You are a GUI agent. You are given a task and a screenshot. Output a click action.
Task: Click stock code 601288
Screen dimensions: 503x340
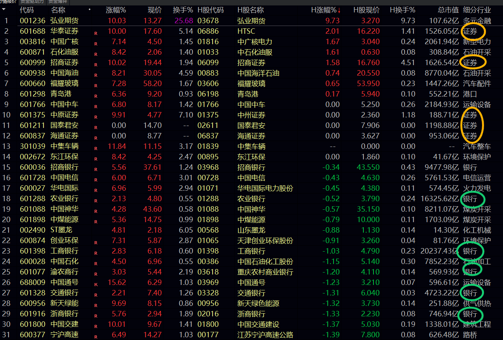(33, 198)
